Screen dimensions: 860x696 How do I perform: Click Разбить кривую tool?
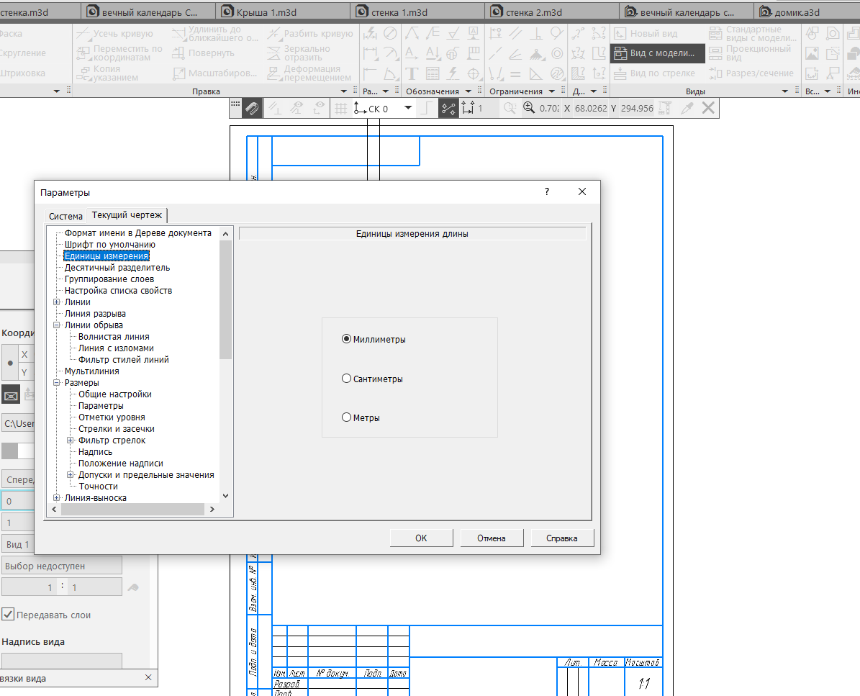310,33
